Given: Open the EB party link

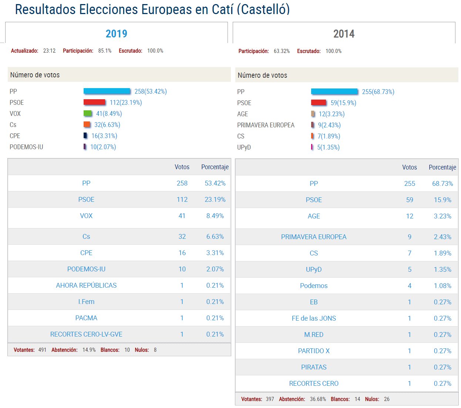Looking at the screenshot, I should 314,302.
